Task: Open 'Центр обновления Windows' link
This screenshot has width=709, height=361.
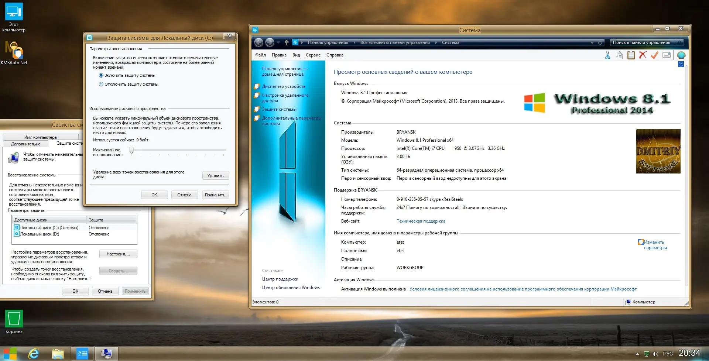Action: click(x=291, y=288)
